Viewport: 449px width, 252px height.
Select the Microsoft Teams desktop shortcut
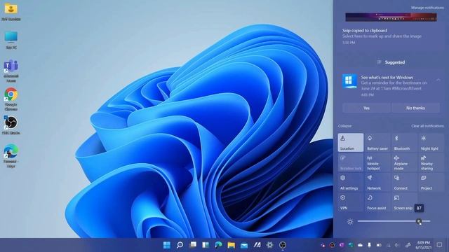pos(11,71)
